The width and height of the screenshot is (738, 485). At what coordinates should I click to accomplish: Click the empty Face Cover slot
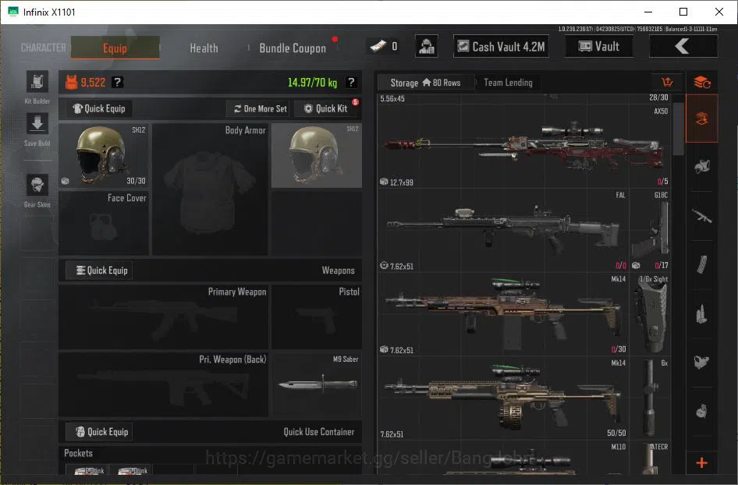pos(104,223)
